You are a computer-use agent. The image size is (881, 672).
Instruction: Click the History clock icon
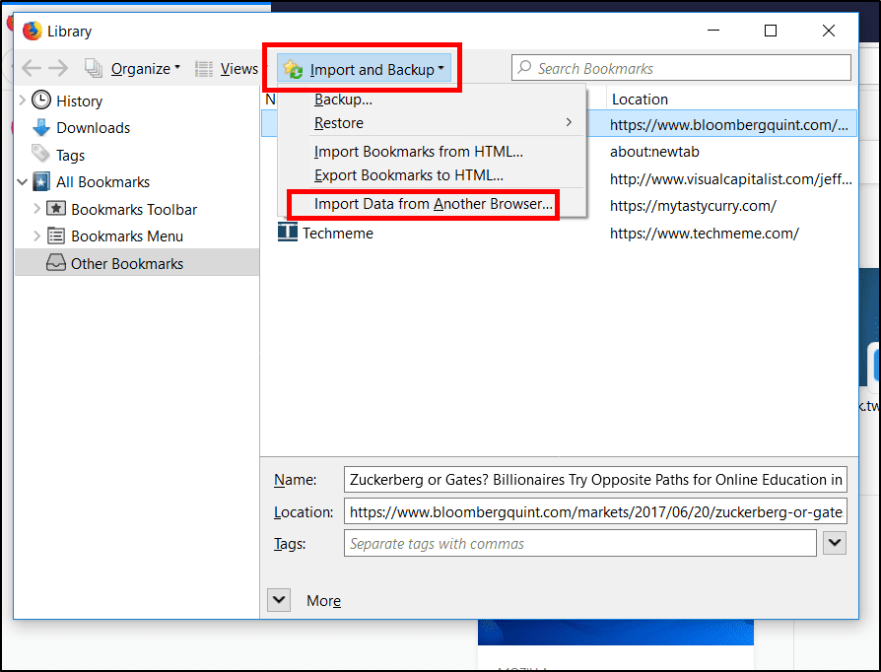tap(41, 101)
